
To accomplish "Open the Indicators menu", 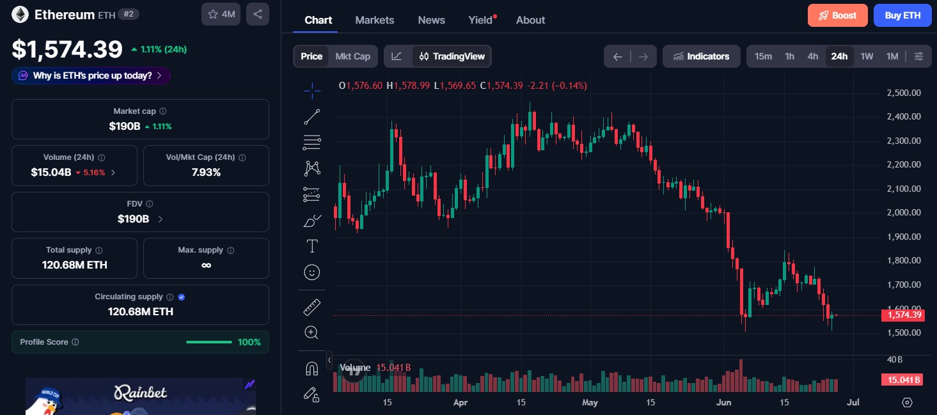I will click(x=702, y=56).
